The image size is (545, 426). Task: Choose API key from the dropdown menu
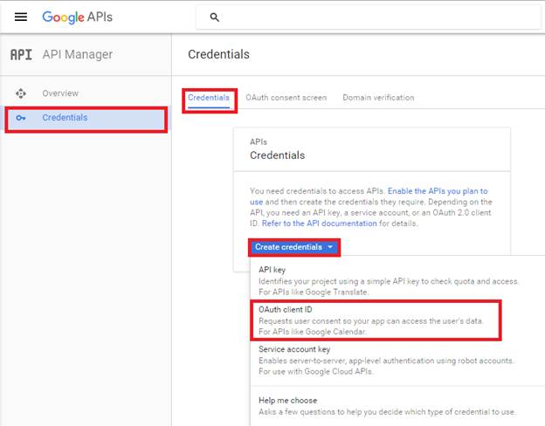coord(389,281)
